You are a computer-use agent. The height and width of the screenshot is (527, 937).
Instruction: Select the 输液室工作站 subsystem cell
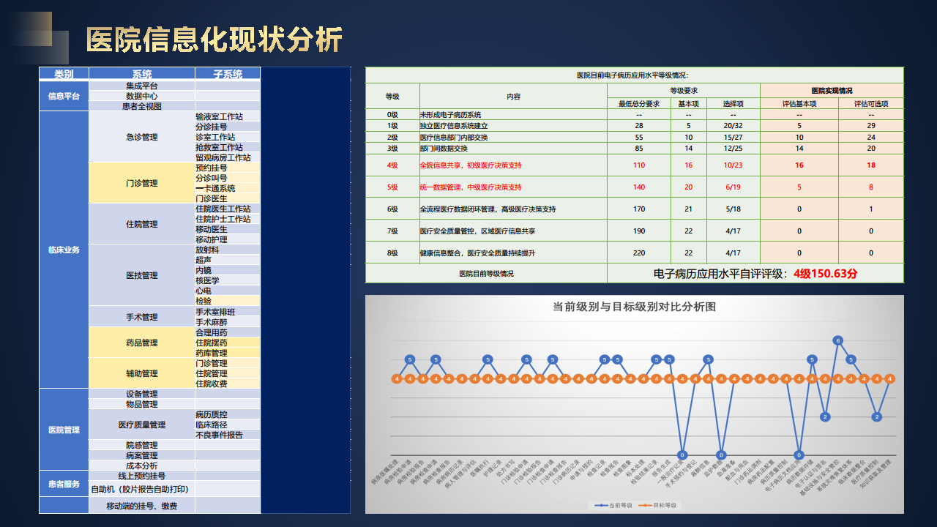click(228, 116)
